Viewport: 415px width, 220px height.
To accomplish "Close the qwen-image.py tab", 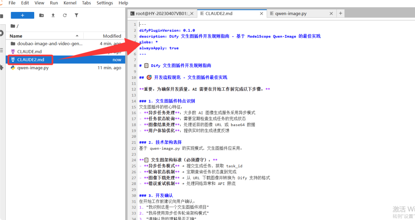I will [x=331, y=13].
